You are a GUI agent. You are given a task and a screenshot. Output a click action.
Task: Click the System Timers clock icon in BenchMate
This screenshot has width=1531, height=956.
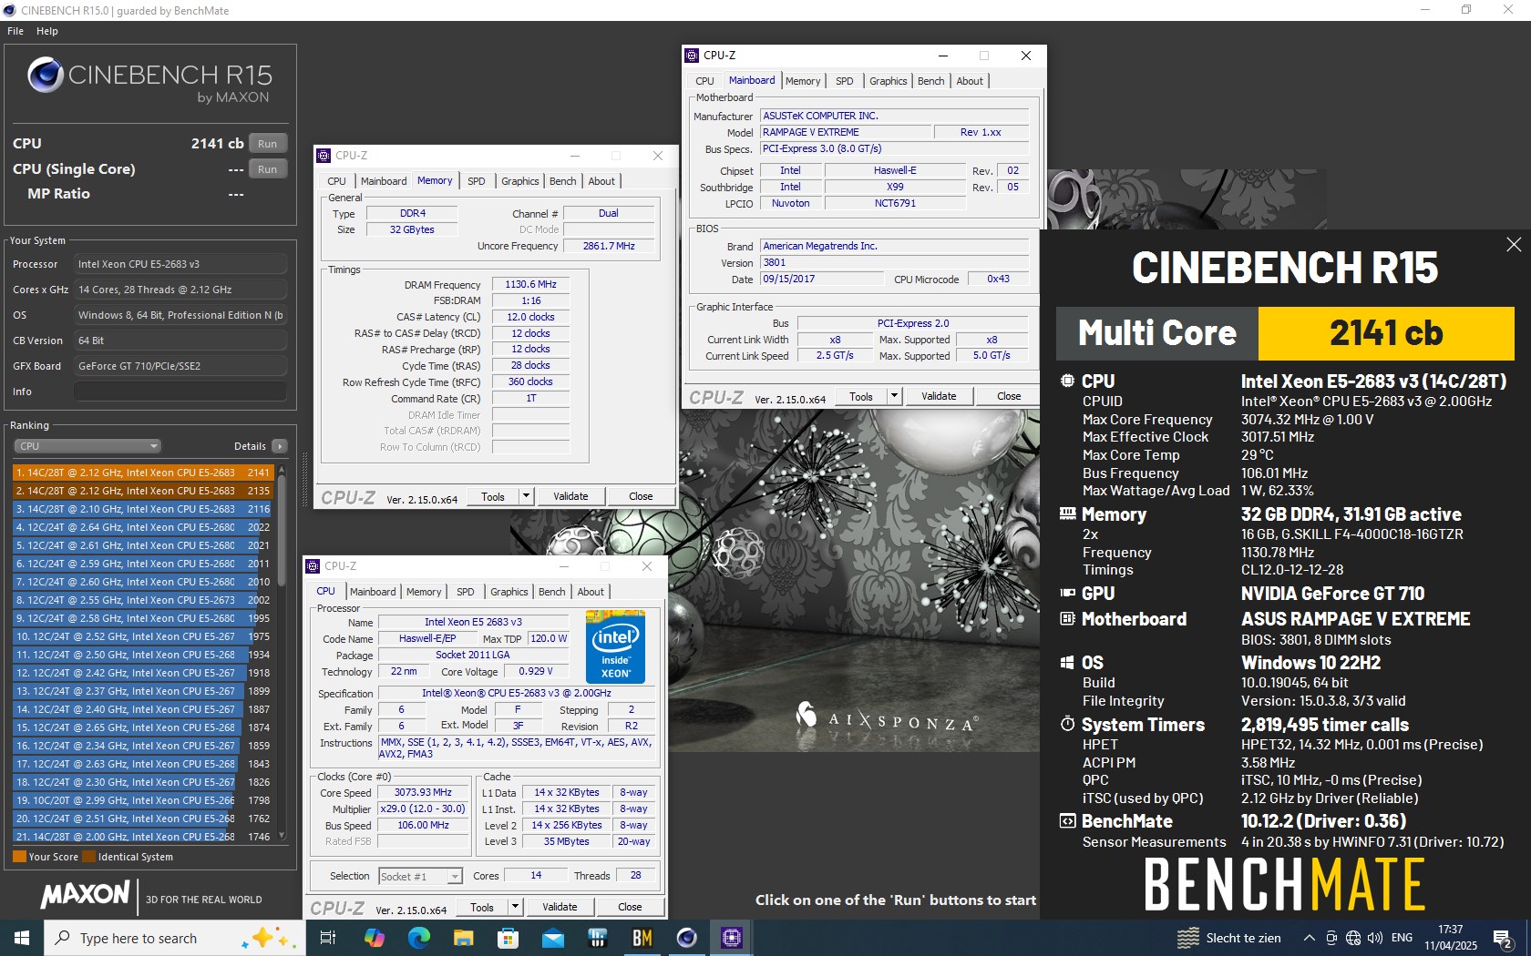pos(1067,724)
